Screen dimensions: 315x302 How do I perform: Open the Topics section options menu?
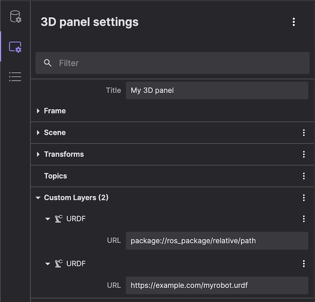304,176
